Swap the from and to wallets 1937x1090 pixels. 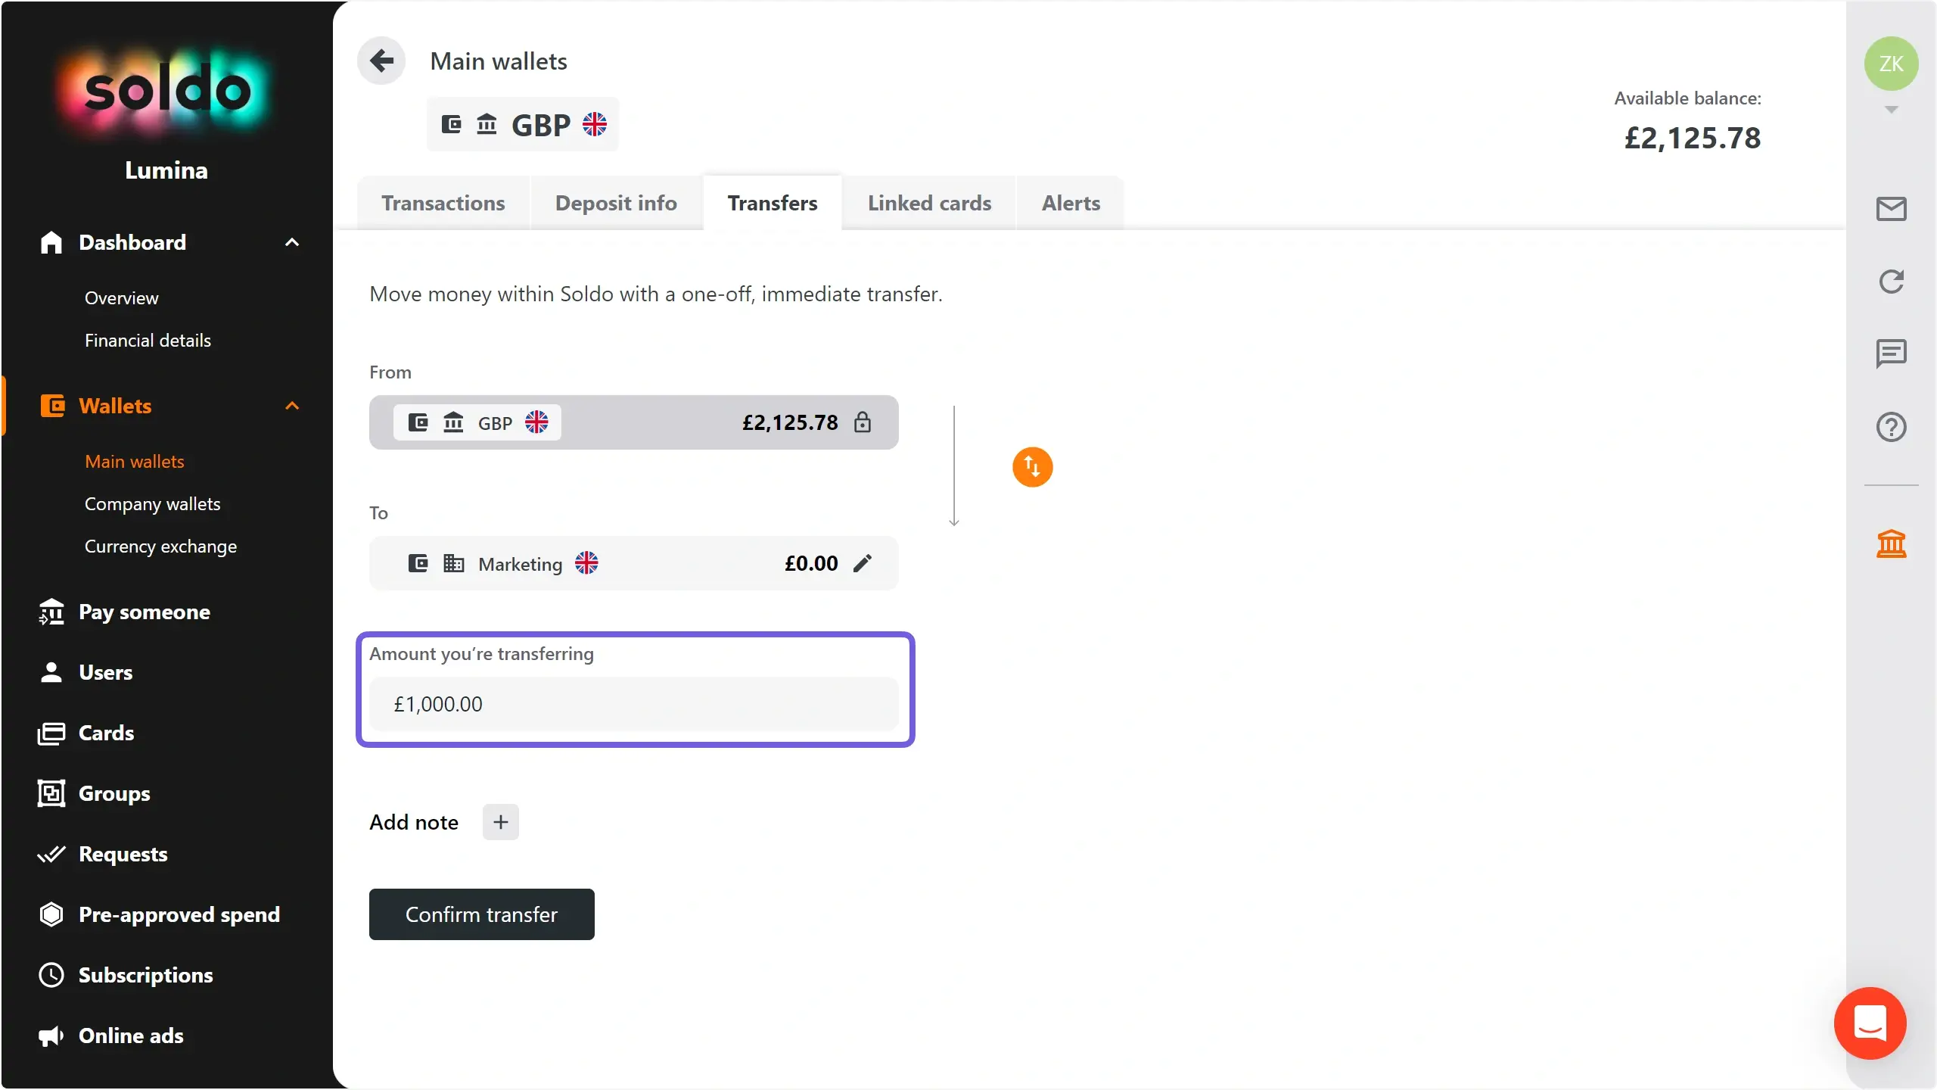click(x=1032, y=467)
